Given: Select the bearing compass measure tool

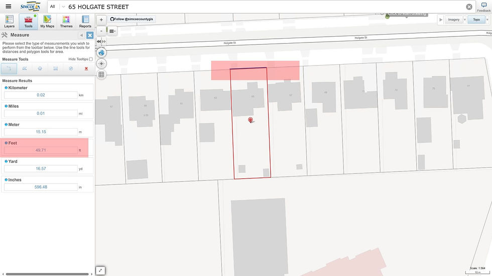Looking at the screenshot, I should (71, 69).
